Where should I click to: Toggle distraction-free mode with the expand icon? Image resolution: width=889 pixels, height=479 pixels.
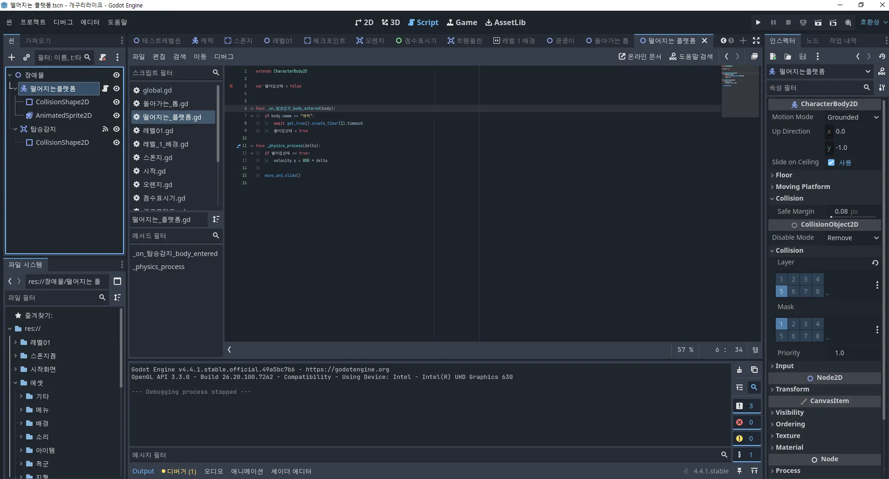click(x=756, y=40)
